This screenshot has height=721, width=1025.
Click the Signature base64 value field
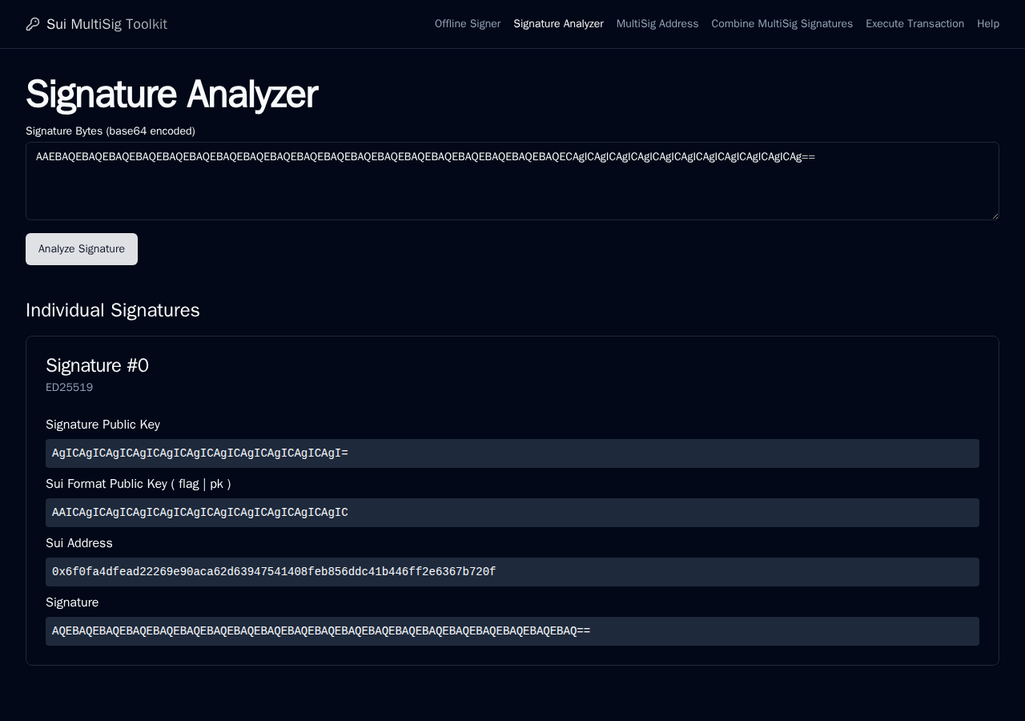coord(512,631)
